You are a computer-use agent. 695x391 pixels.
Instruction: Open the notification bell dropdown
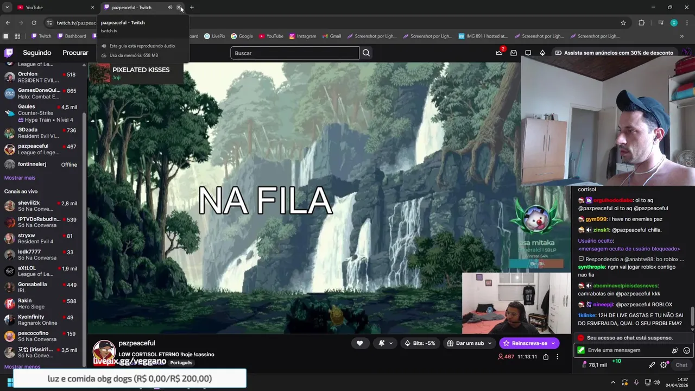pyautogui.click(x=385, y=343)
